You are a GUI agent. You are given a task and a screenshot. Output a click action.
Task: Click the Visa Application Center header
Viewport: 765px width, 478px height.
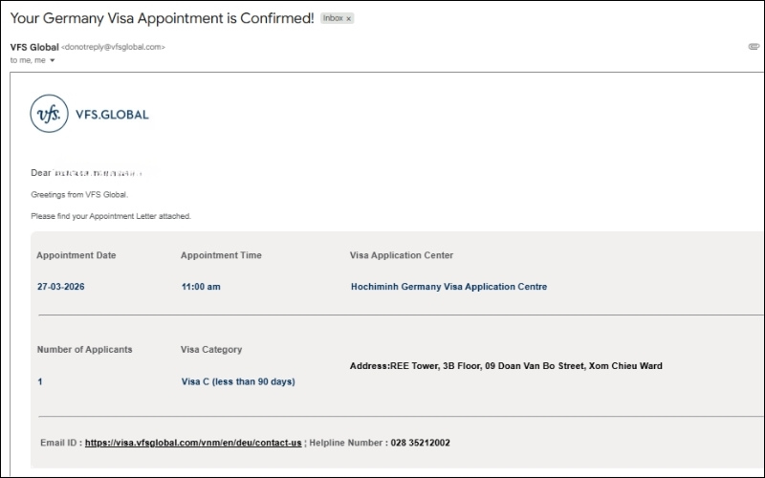pos(402,255)
